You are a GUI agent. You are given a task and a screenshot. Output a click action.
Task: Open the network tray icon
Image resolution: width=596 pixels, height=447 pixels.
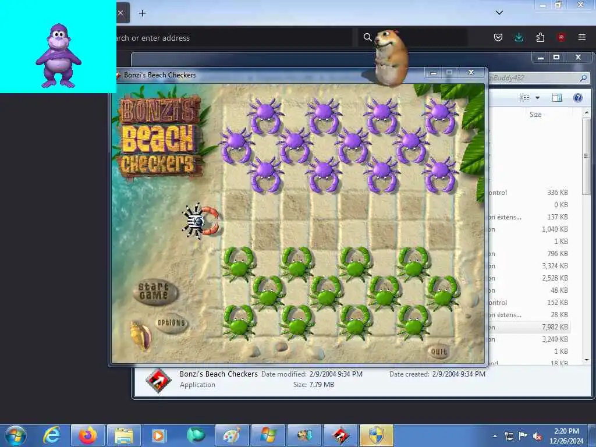point(509,436)
